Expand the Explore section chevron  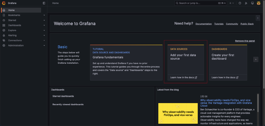44,31
